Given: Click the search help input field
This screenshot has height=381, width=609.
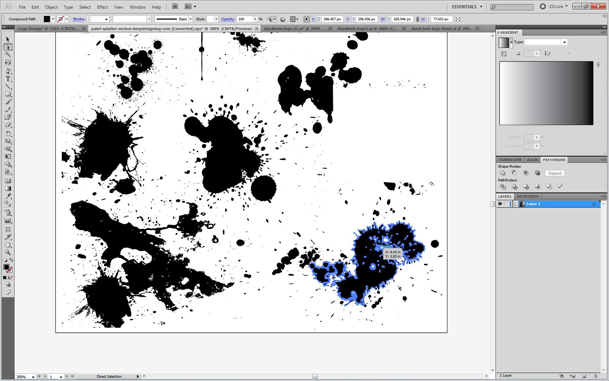Looking at the screenshot, I should (512, 7).
